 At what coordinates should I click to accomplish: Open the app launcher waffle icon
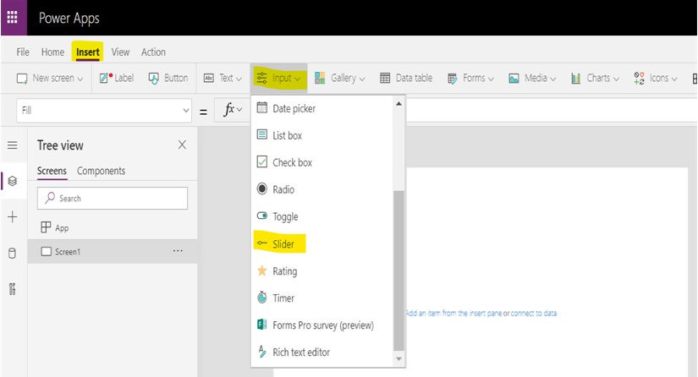point(13,18)
